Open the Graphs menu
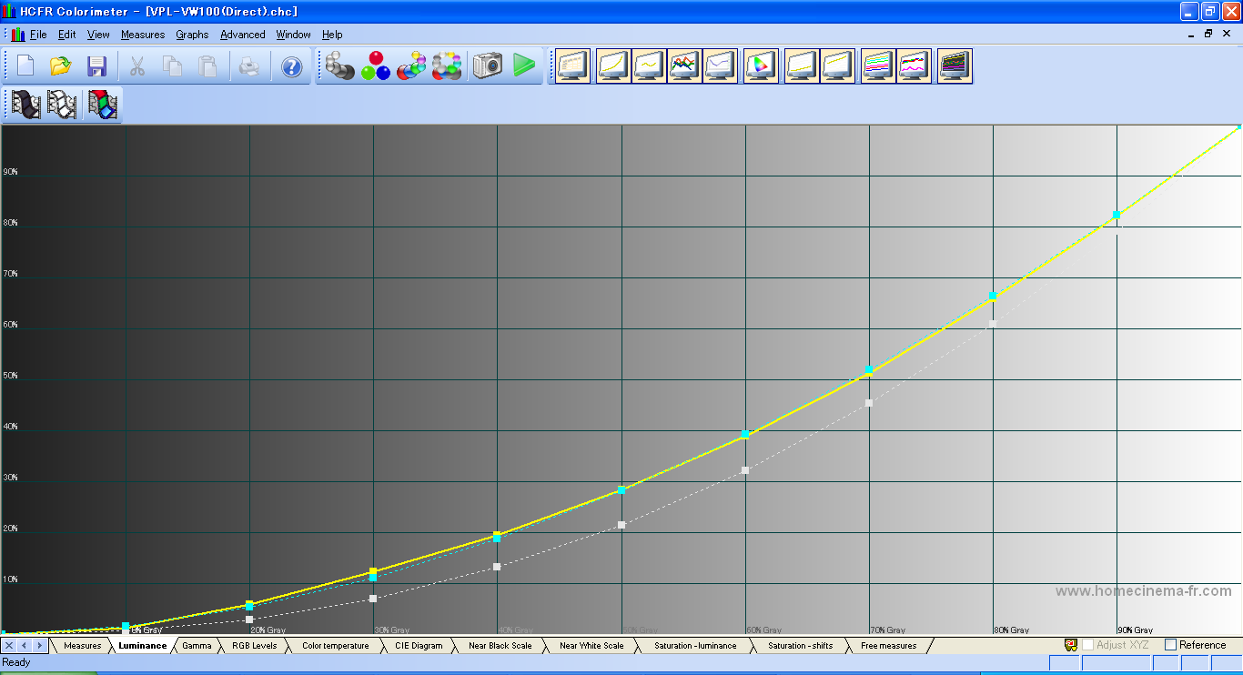 coord(192,35)
